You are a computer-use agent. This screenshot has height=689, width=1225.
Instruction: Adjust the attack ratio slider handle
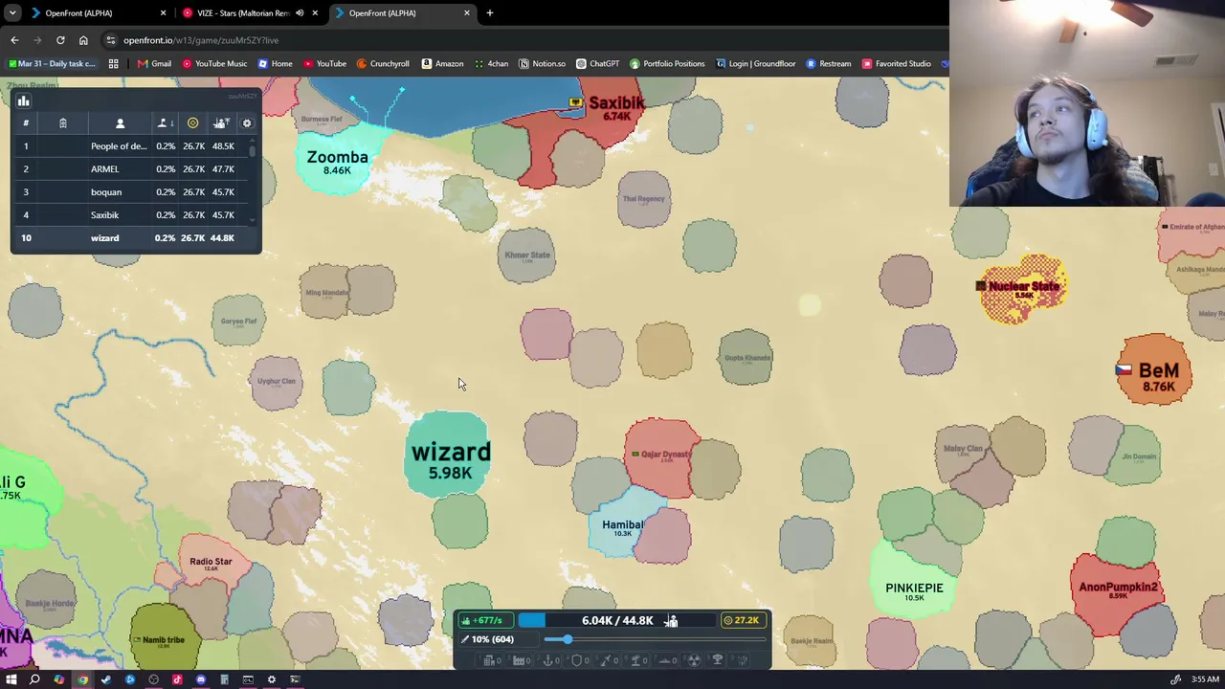tap(567, 639)
